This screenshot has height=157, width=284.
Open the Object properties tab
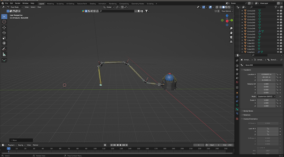pyautogui.click(x=237, y=93)
